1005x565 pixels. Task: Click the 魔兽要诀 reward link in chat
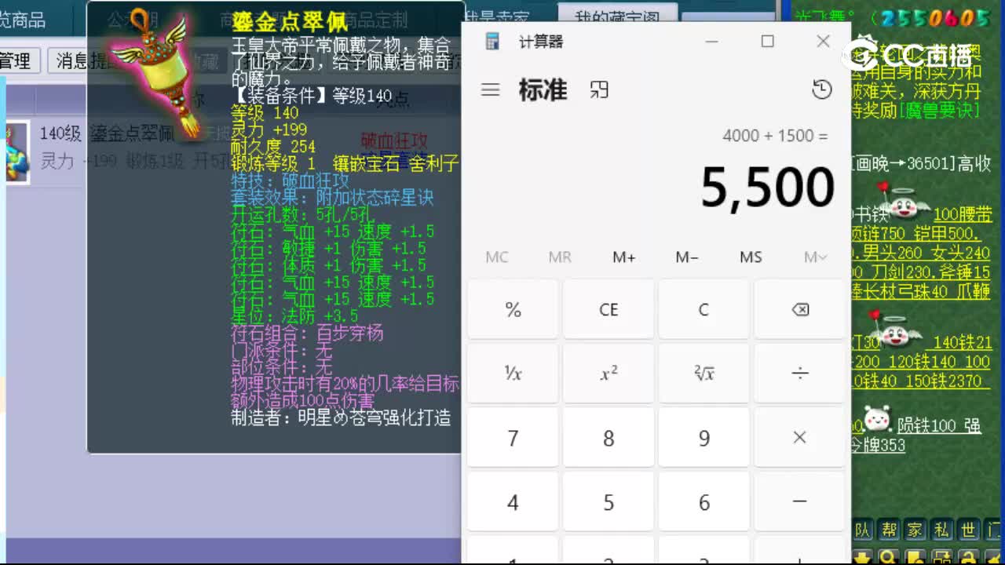939,111
